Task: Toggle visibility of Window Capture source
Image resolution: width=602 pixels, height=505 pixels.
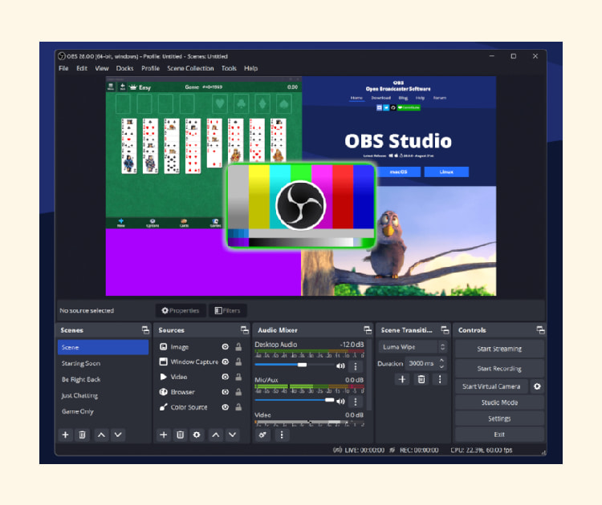Action: (x=226, y=362)
